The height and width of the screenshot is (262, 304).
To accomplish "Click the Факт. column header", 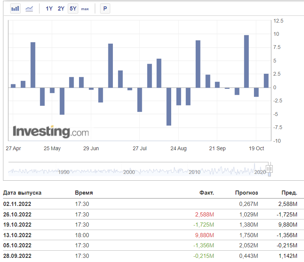I will click(x=207, y=193).
